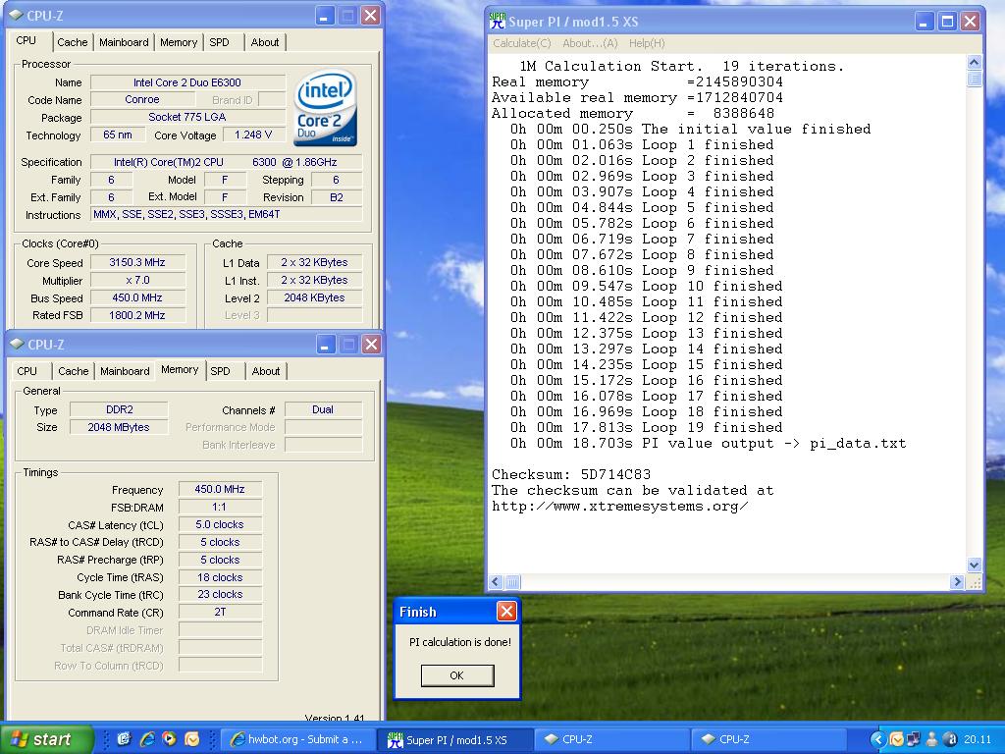Click lower CPU-Z window title icon
Screen dimensions: 1005x754
coord(18,345)
